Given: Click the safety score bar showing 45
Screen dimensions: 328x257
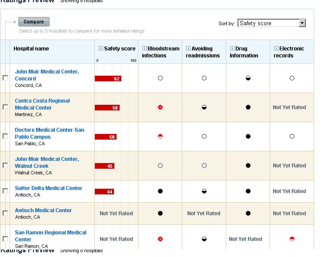Looking at the screenshot, I should [x=104, y=166].
